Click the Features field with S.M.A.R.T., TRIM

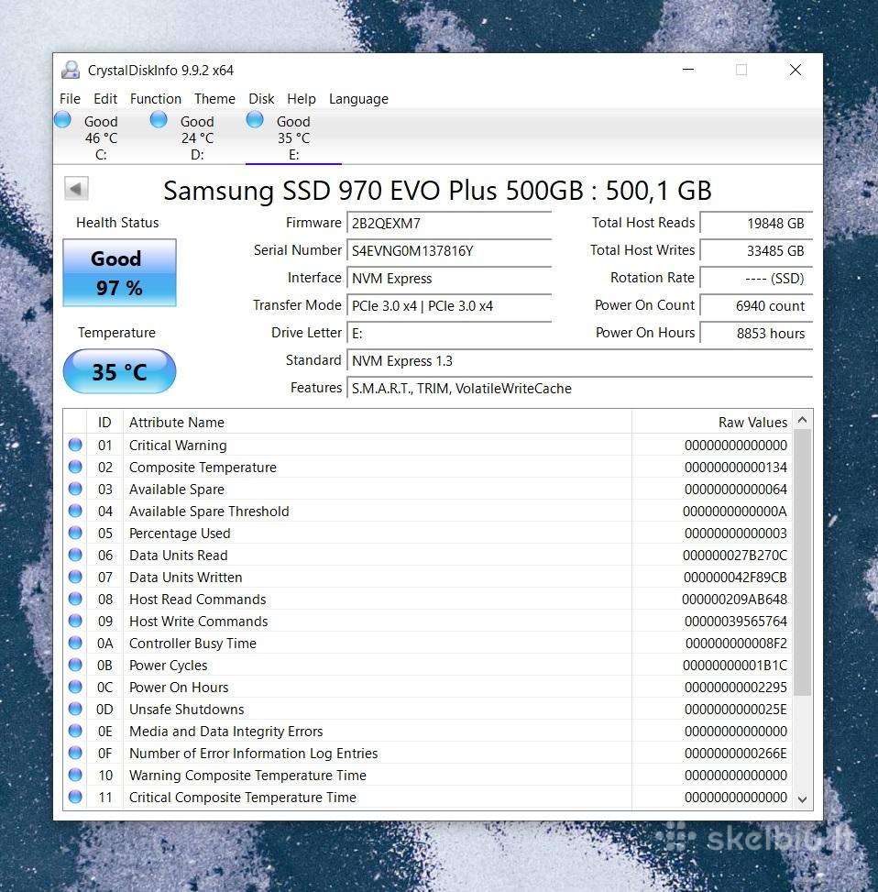pos(579,388)
